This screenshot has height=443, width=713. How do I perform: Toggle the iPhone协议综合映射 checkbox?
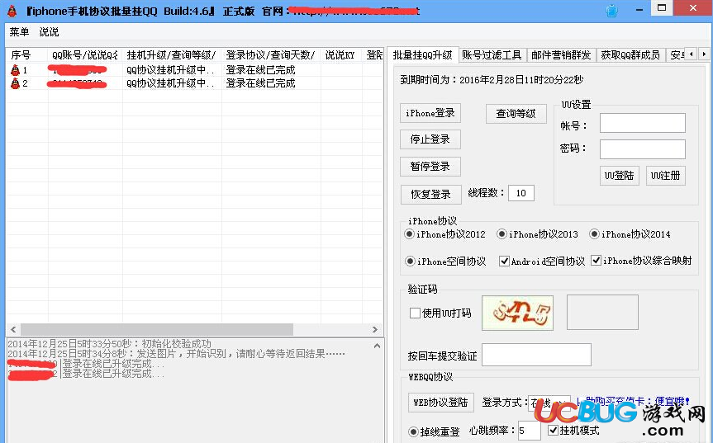point(597,261)
